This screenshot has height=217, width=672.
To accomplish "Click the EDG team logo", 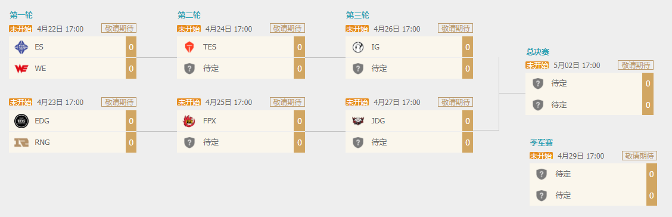I will point(21,121).
